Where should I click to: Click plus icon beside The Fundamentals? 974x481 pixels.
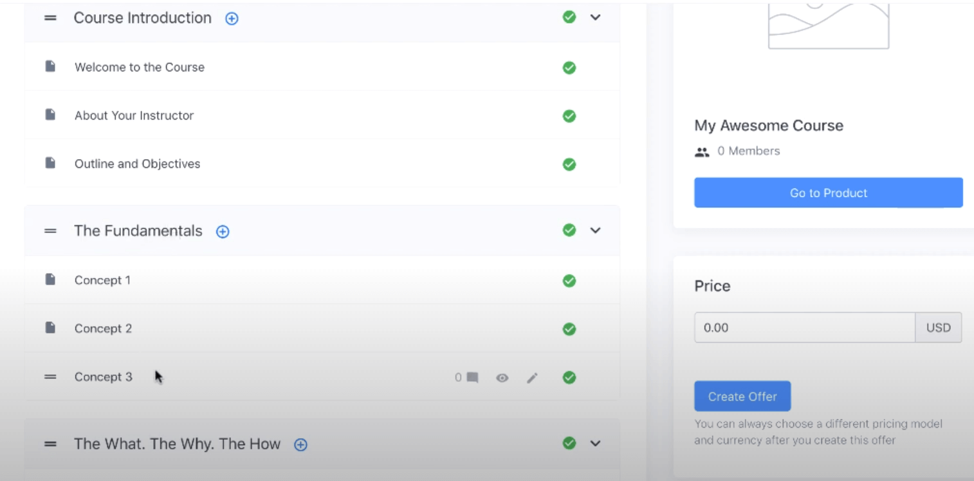(223, 232)
